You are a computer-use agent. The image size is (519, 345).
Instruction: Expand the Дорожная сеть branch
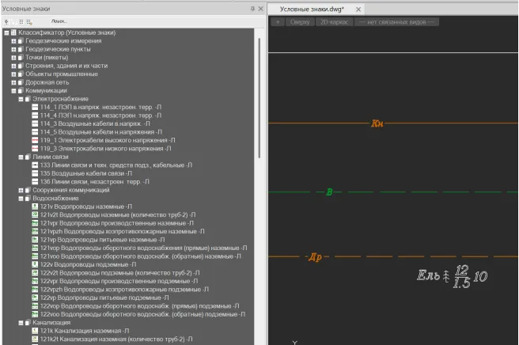coord(13,82)
